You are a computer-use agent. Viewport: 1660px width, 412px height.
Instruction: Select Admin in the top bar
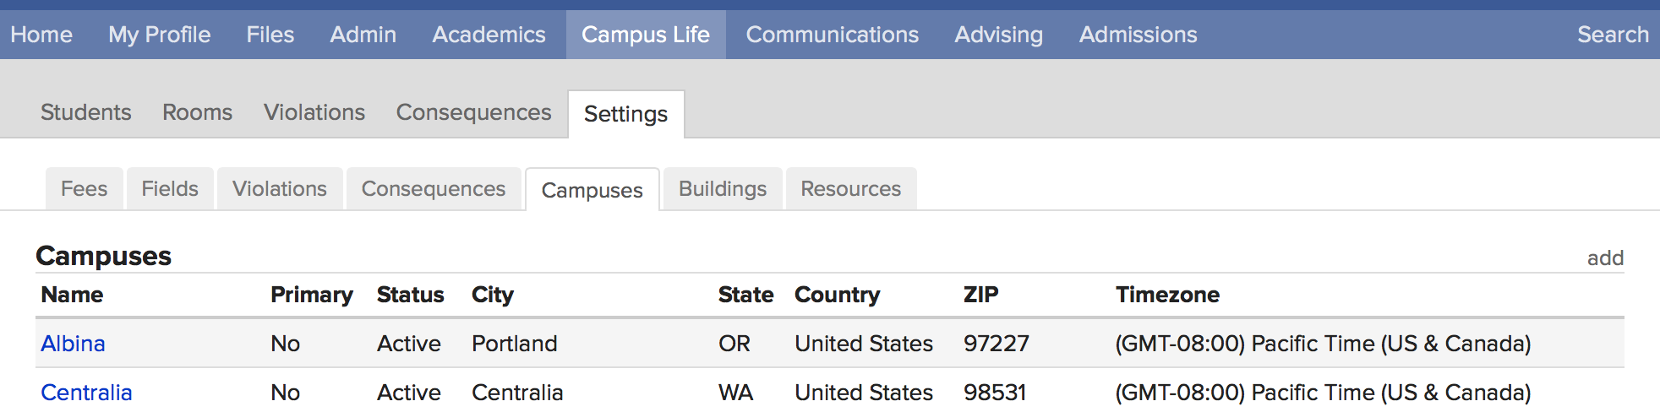coord(363,35)
